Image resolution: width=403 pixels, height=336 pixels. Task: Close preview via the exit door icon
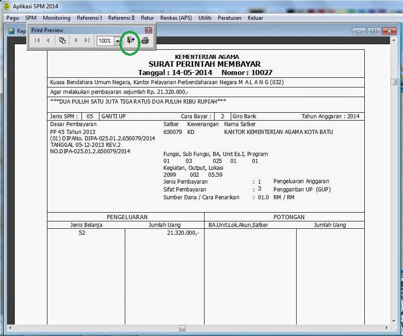pos(131,40)
